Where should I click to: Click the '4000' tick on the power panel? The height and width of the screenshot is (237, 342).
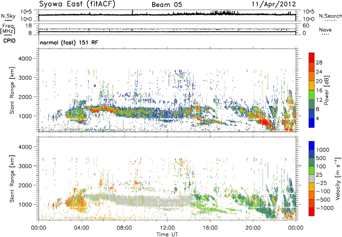click(25, 59)
